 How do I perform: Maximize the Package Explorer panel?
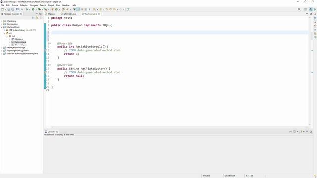(x=40, y=14)
